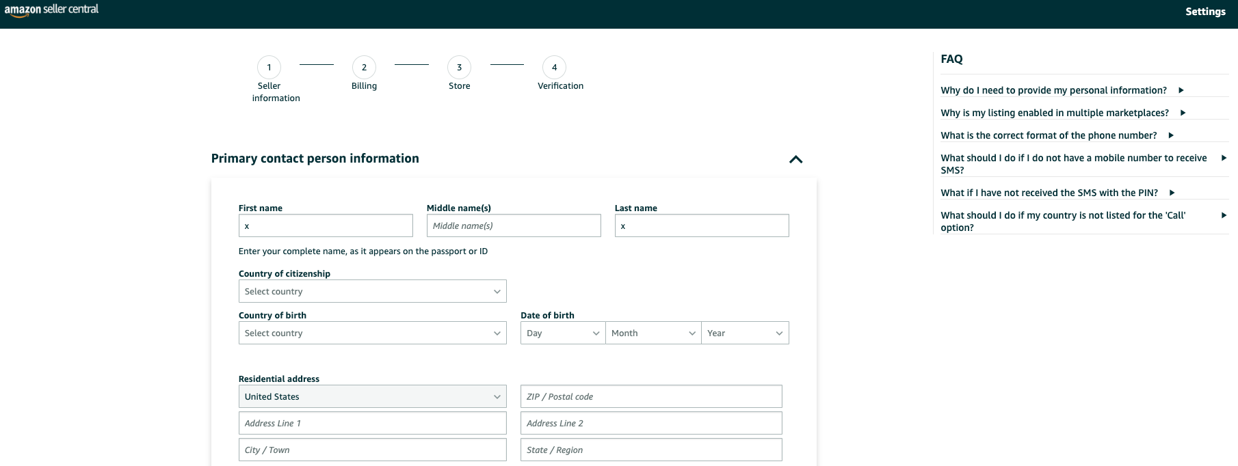Expand FAQ on correct phone number format
The image size is (1238, 466).
click(1057, 135)
